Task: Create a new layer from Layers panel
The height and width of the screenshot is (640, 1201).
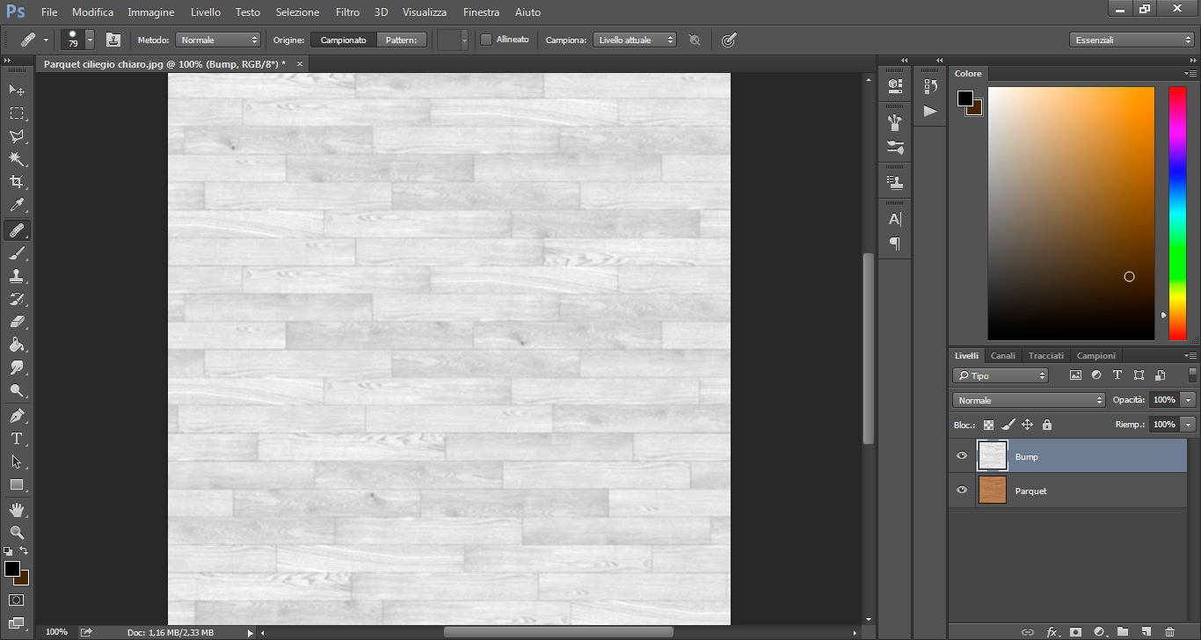Action: tap(1146, 632)
